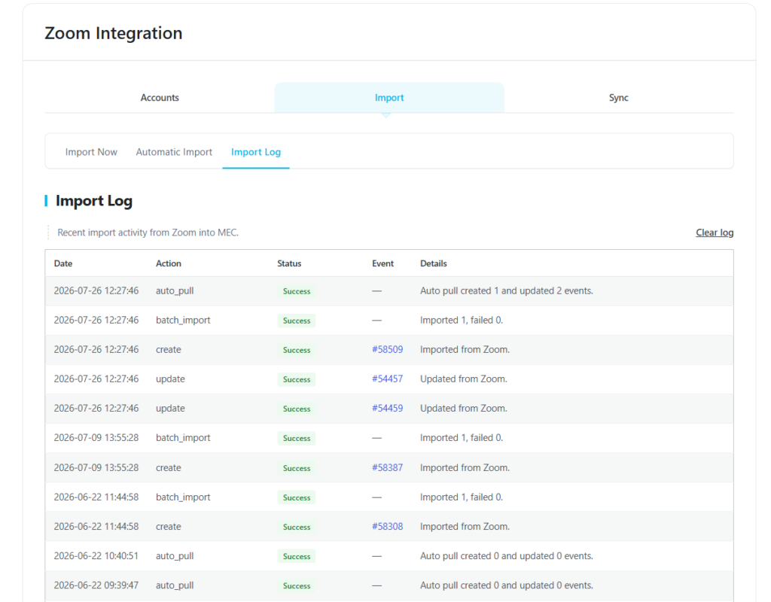Click Success badge of first auto_pull row
Screen dimensions: 771x602
pos(297,291)
